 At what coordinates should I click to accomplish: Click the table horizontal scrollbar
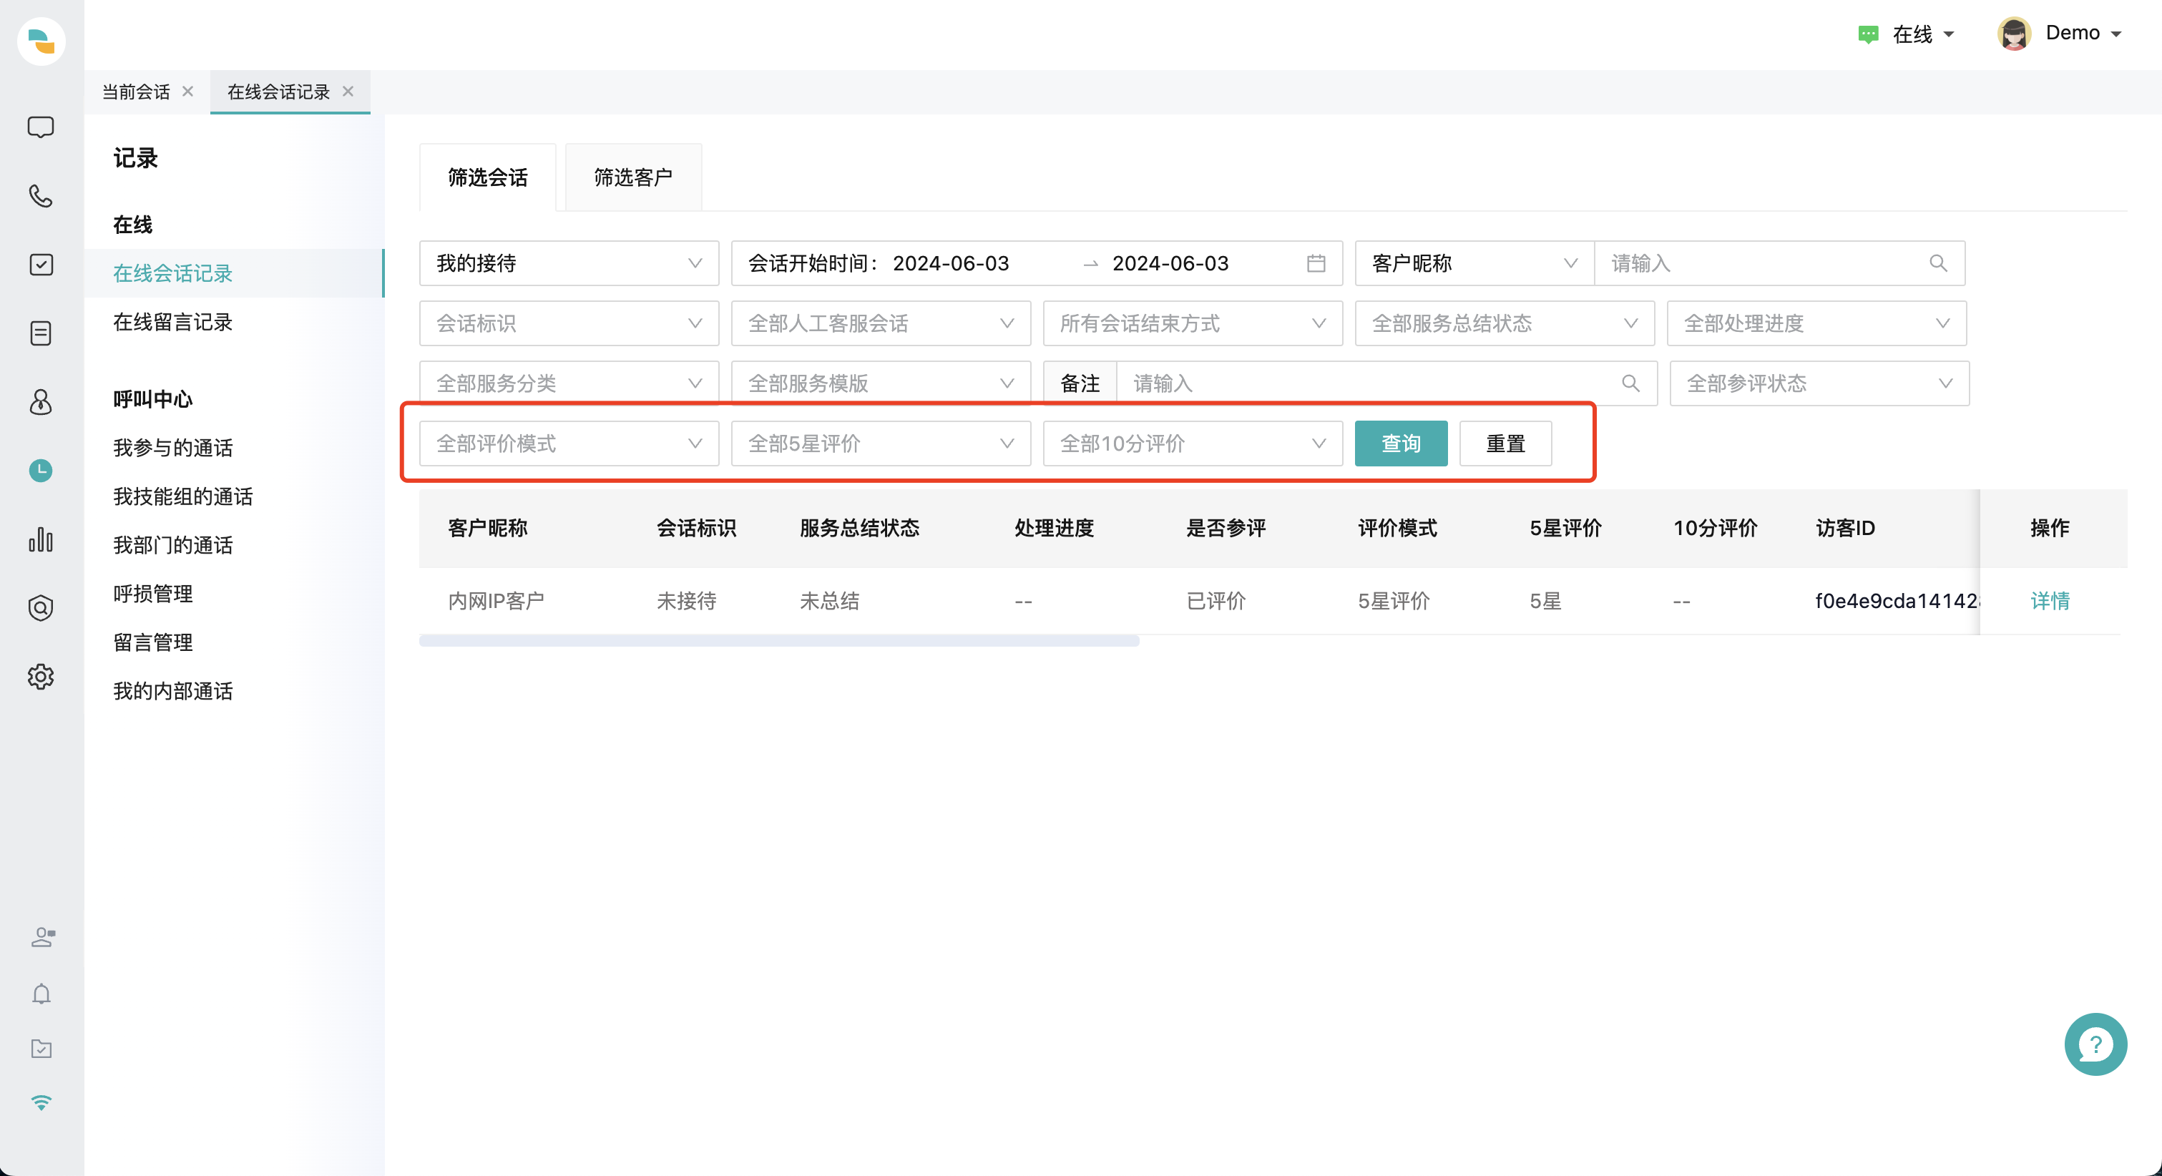click(779, 640)
